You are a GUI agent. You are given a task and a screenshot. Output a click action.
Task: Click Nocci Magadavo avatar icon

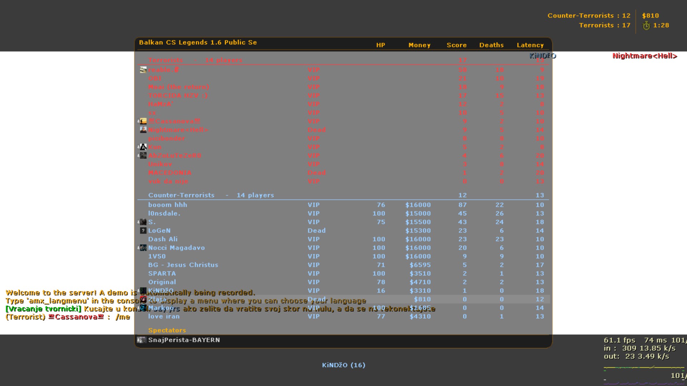point(143,248)
